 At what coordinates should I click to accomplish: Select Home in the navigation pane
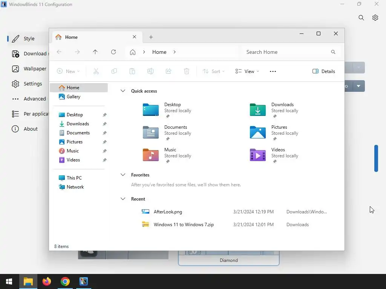79,88
